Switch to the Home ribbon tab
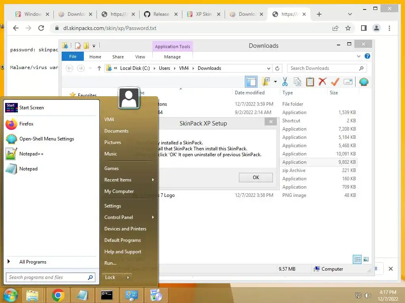 click(x=95, y=57)
